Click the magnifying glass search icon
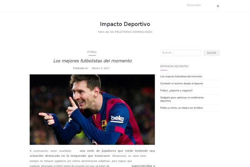This screenshot has width=250, height=167. coord(218,6)
